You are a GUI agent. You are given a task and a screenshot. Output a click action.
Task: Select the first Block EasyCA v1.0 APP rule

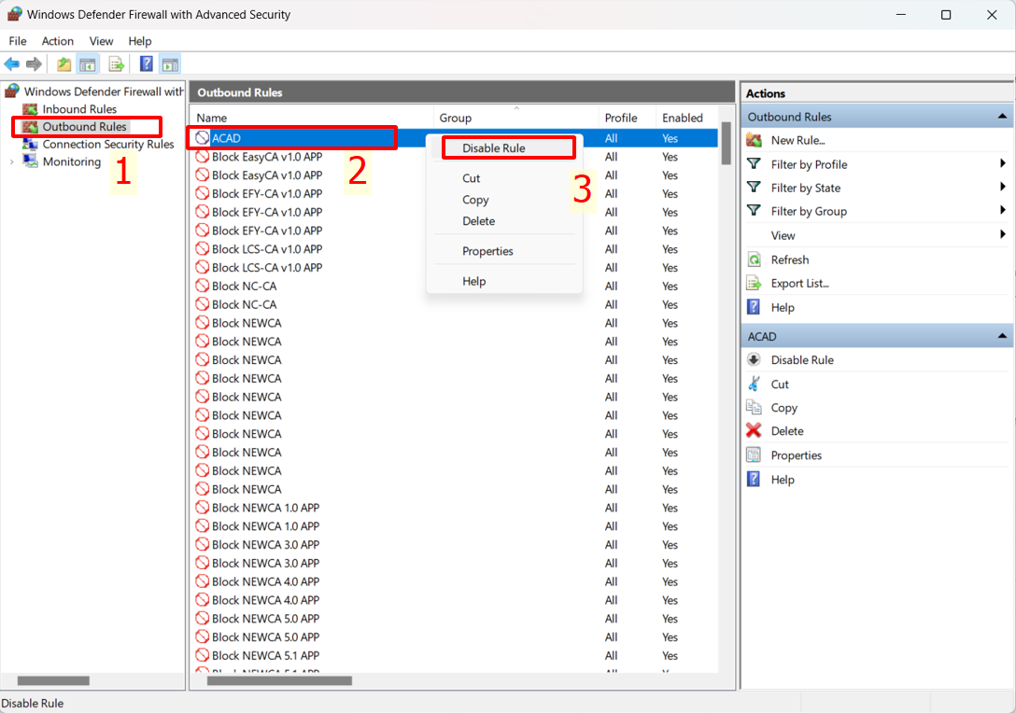tap(456, 157)
